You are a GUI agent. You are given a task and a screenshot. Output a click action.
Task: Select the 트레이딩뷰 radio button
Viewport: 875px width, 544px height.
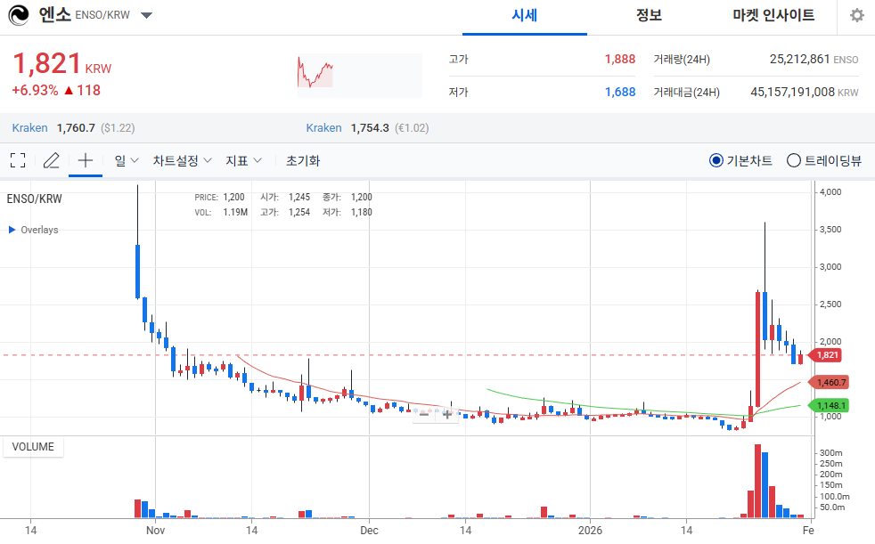point(793,160)
